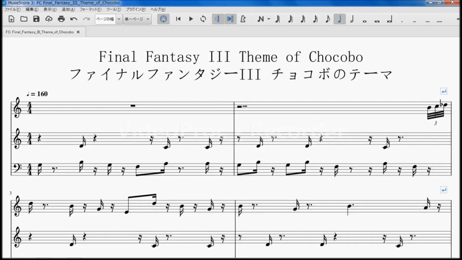Start playback with the play button
This screenshot has width=462, height=260.
coord(191,19)
